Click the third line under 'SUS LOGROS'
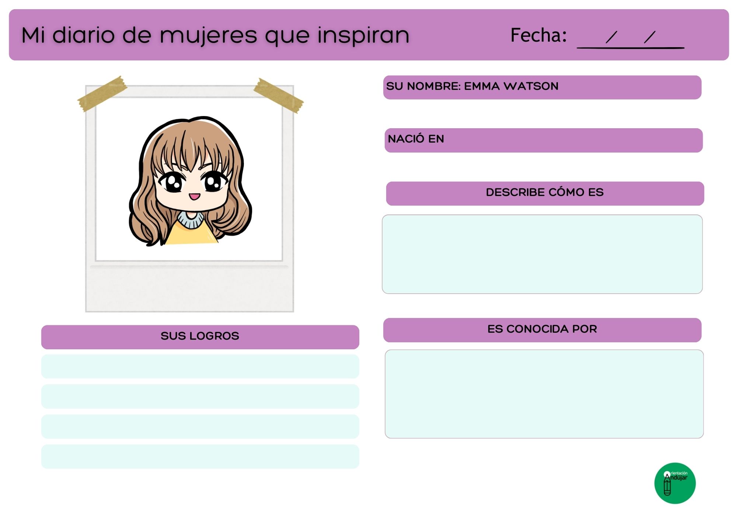 200,426
